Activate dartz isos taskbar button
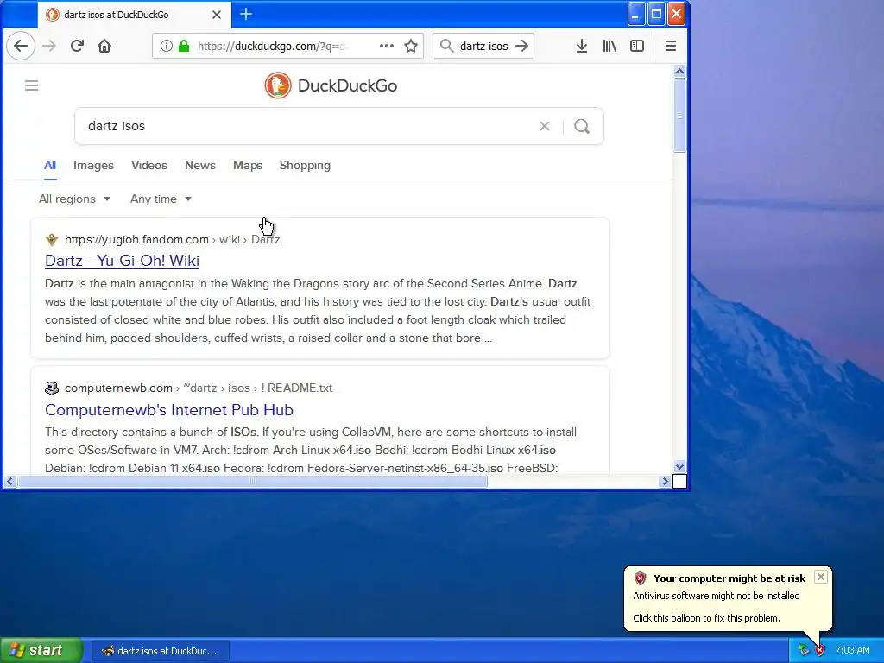This screenshot has width=884, height=663. 160,651
